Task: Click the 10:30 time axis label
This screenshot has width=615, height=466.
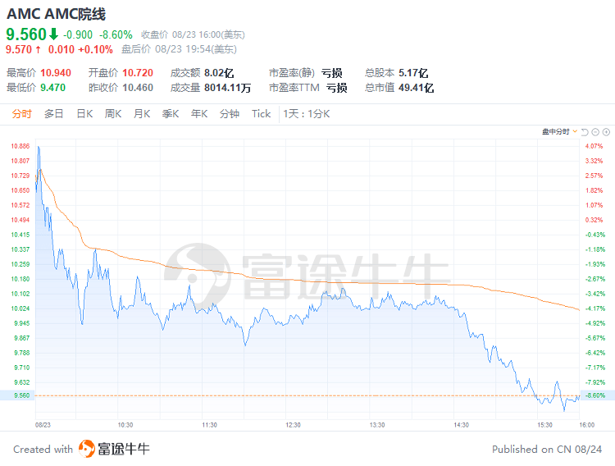Action: (125, 425)
